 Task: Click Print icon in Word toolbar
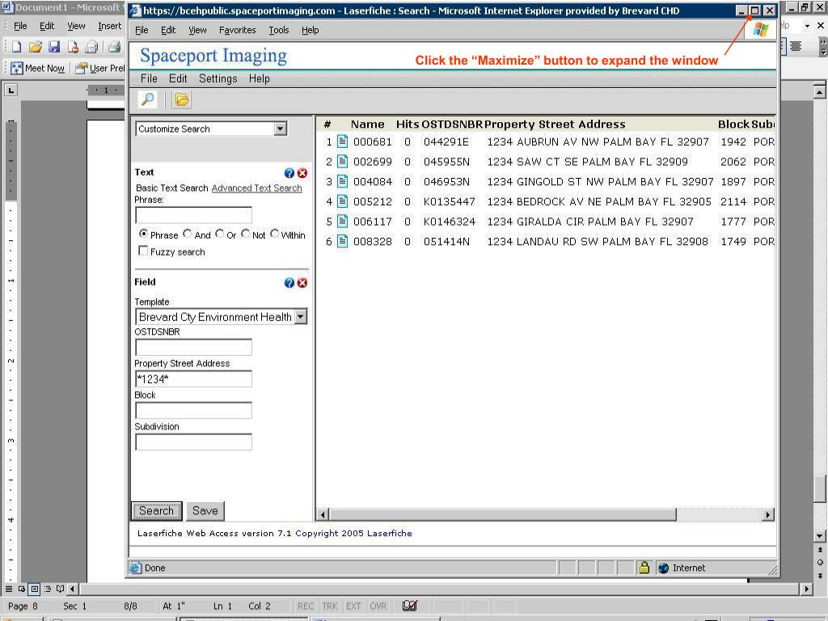[114, 47]
